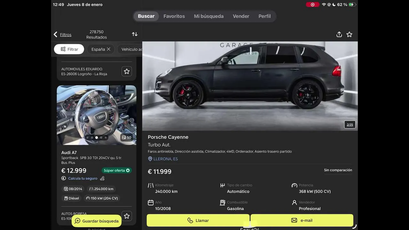
Task: Tap the back chevron beside Filtros
Action: tap(56, 34)
